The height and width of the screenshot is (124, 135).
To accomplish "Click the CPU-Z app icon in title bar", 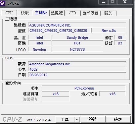I will (x=2, y=3).
